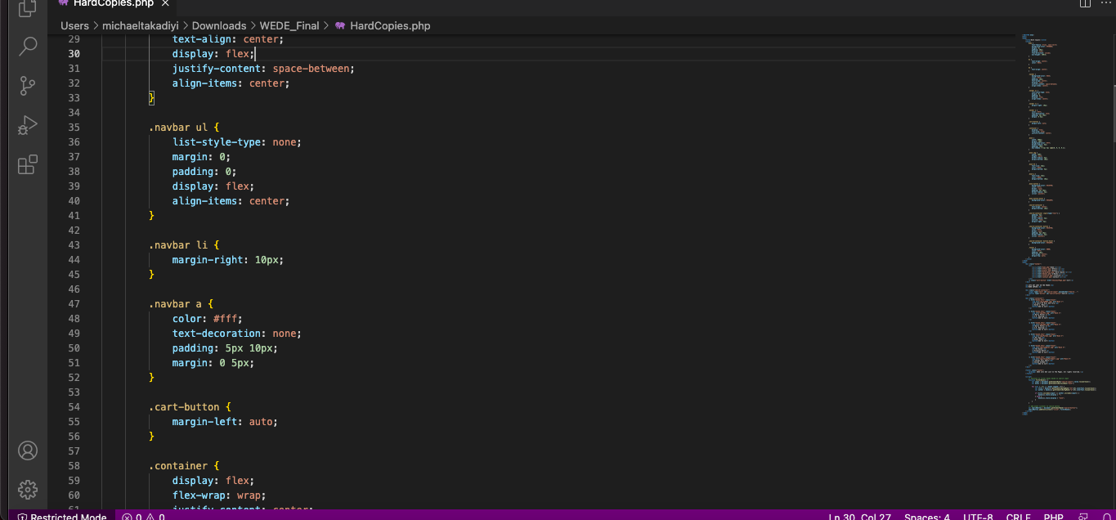This screenshot has height=520, width=1116.
Task: Click the "list-style-type: none;" declaration
Action: (x=236, y=142)
